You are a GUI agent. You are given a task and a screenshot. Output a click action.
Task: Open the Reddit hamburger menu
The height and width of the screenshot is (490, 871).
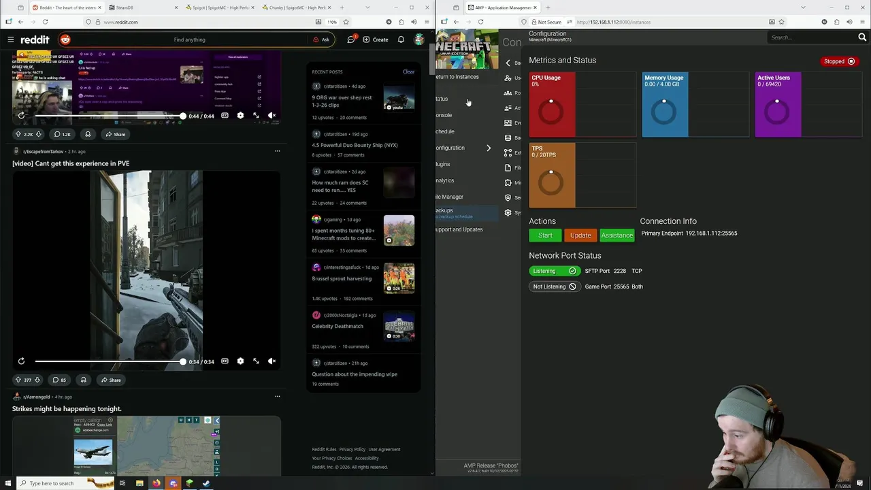pos(10,39)
